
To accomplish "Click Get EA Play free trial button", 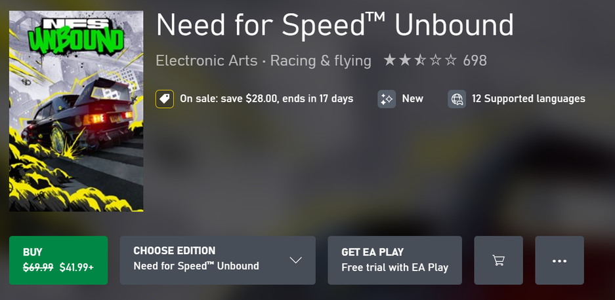I will 394,260.
